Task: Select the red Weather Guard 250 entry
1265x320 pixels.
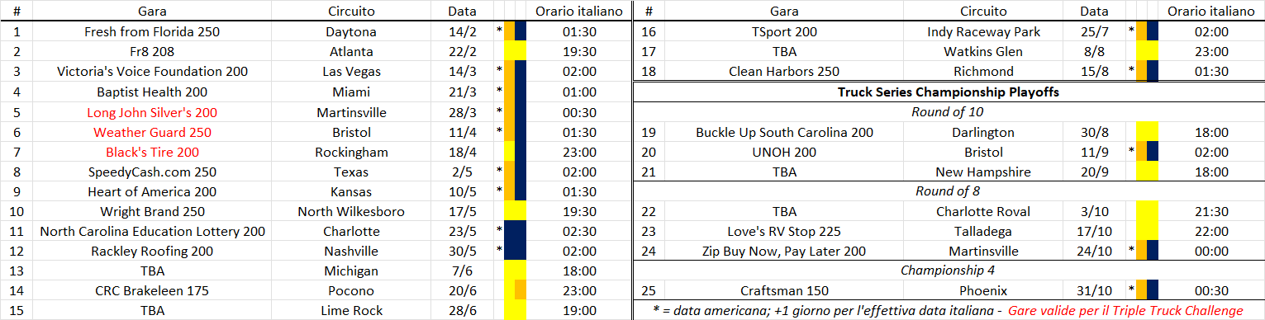Action: 152,132
